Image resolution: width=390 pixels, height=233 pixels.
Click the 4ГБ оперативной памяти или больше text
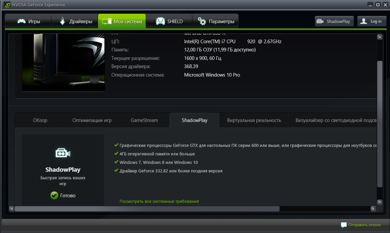[x=157, y=154]
